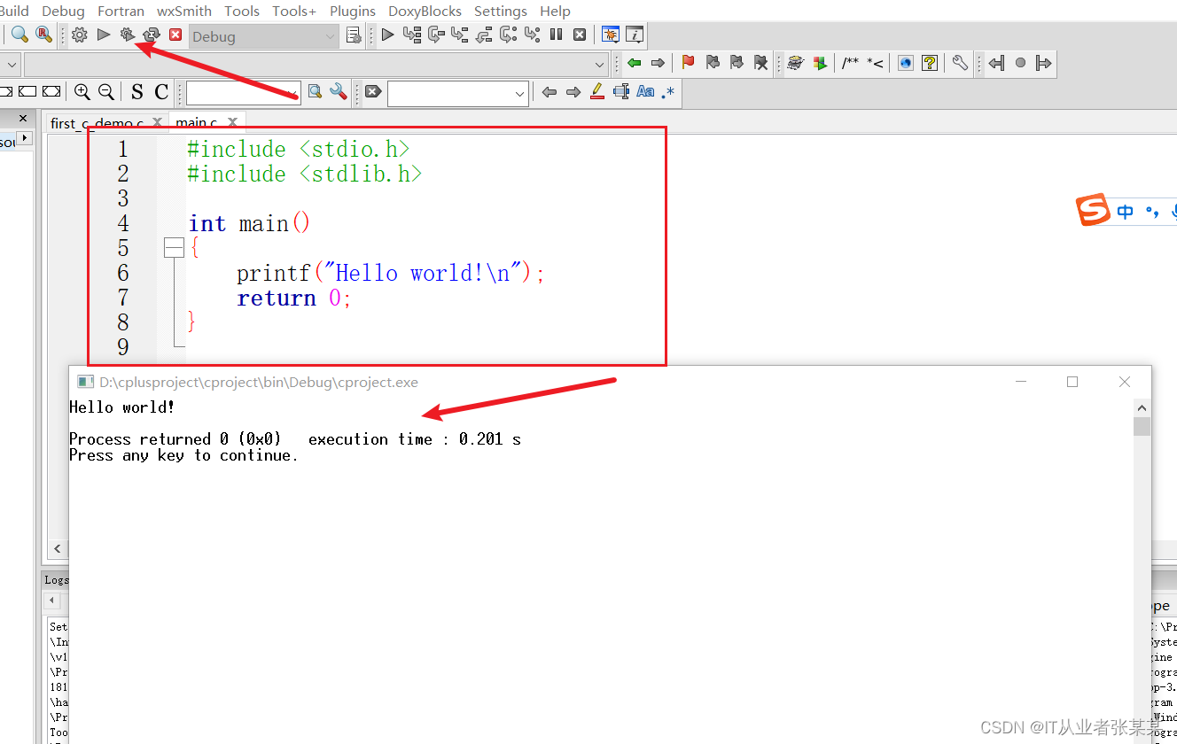This screenshot has width=1177, height=744.
Task: Open the debugger Various info icon
Action: [635, 35]
